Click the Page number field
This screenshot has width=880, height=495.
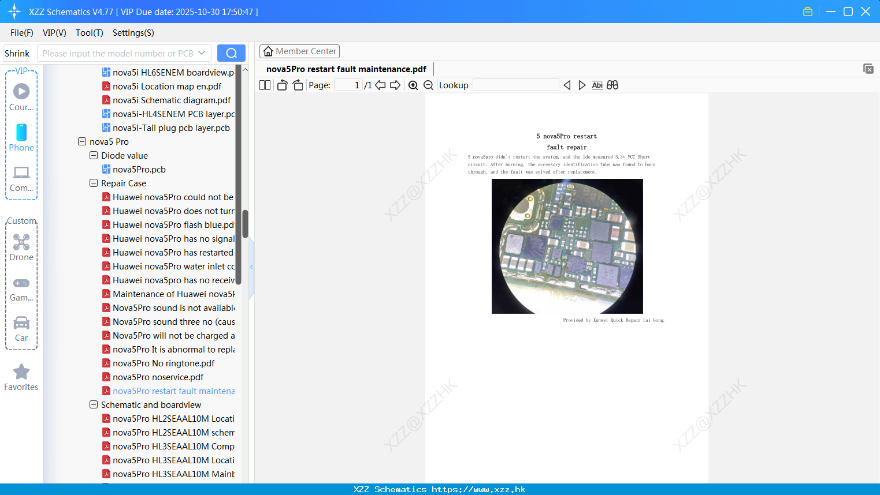348,85
